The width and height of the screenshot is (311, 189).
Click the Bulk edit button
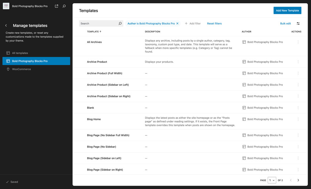pyautogui.click(x=285, y=24)
